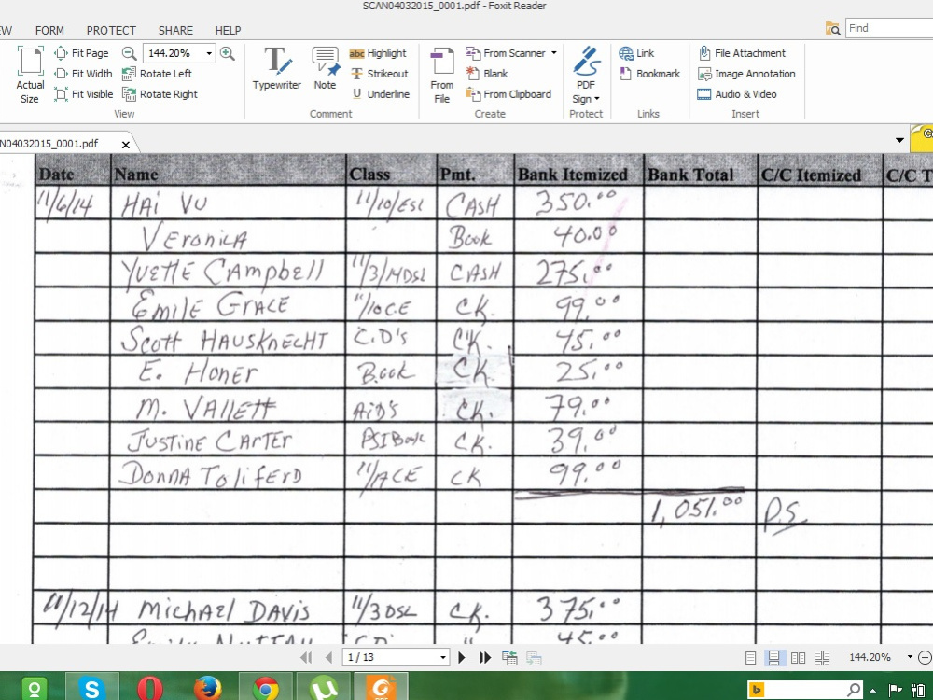Viewport: 933px width, 700px height.
Task: Insert a File Attachment
Action: tap(742, 53)
